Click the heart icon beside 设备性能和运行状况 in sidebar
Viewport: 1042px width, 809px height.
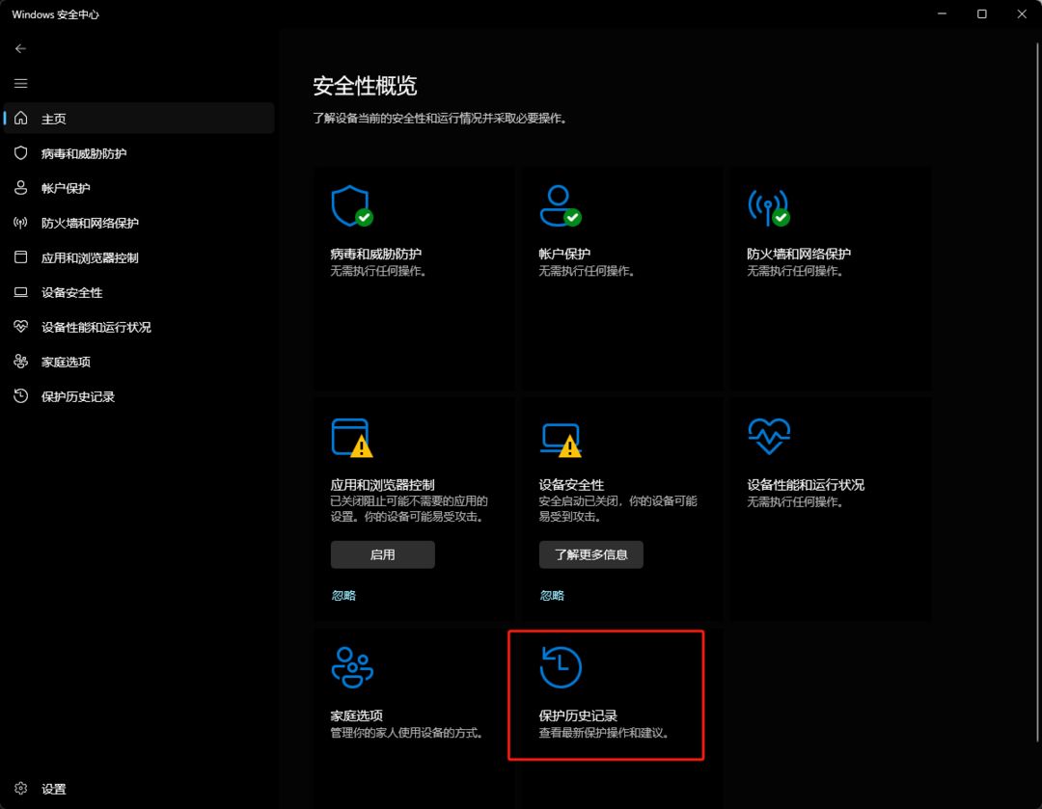[20, 326]
